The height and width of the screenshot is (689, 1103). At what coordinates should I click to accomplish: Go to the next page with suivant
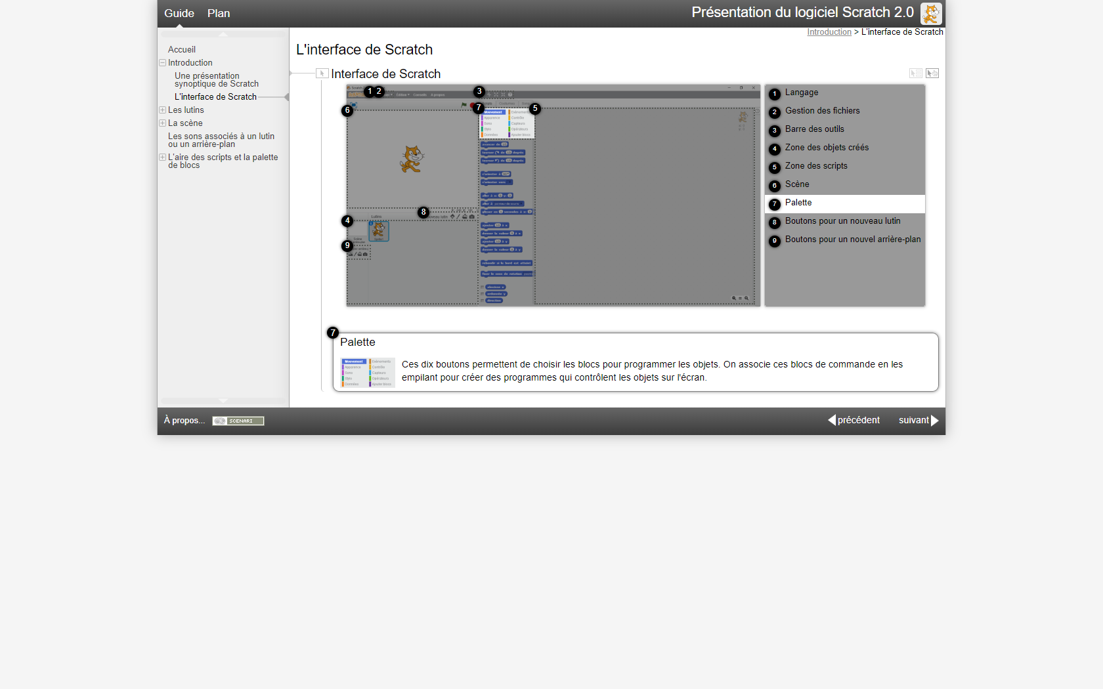click(918, 420)
